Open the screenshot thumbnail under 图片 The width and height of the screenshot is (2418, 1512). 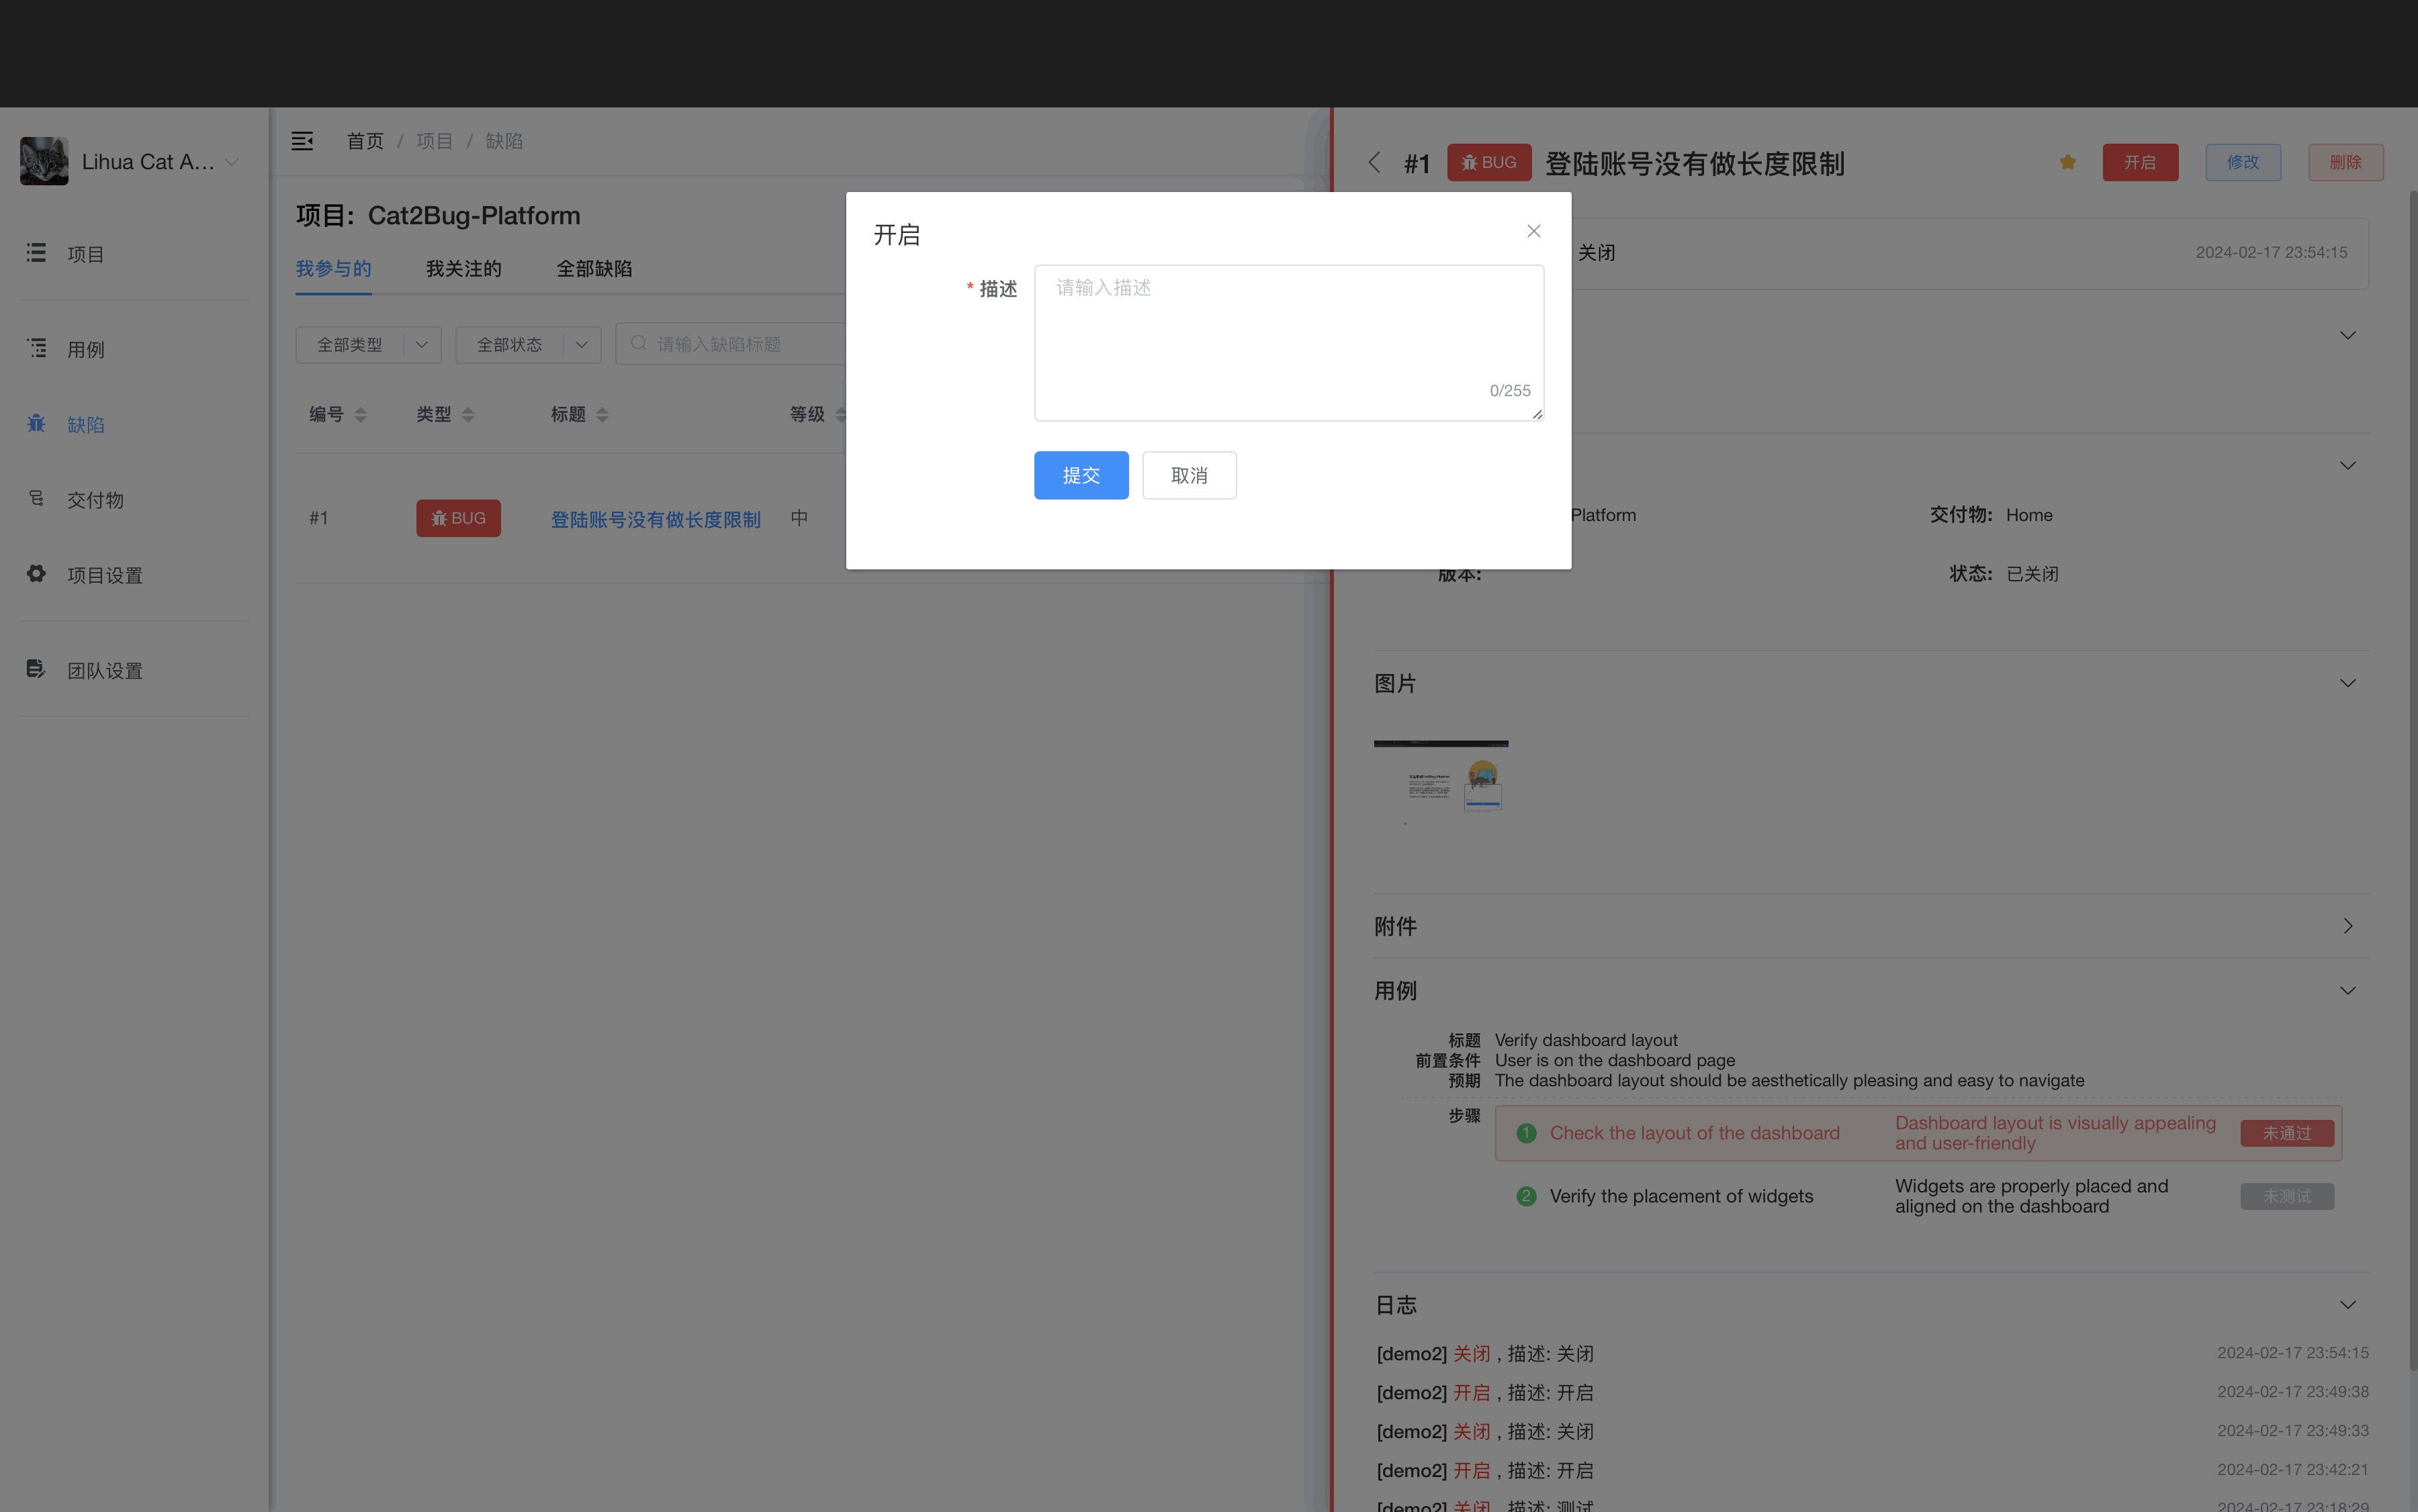1441,783
